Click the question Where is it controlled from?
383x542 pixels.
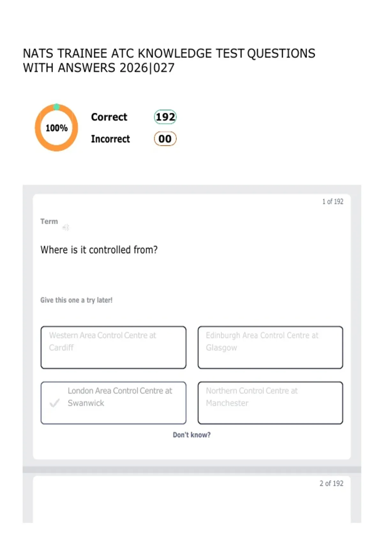[99, 250]
